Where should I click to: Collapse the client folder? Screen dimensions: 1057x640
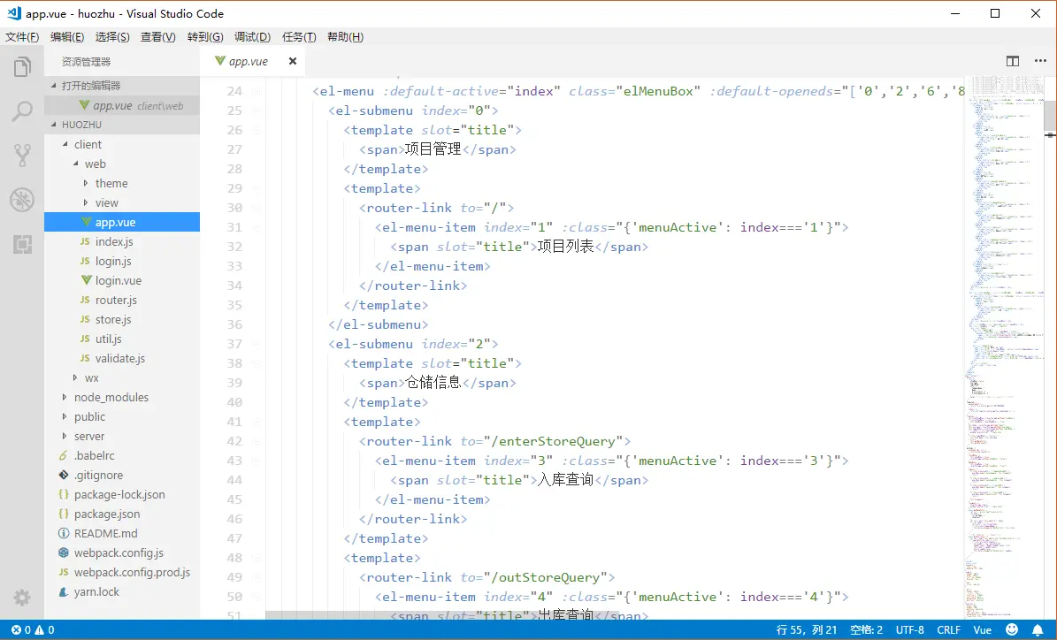tap(122, 144)
